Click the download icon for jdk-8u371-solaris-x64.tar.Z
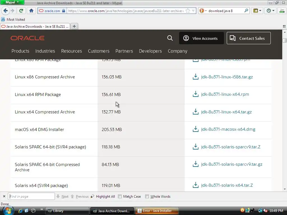This screenshot has height=215, width=287. point(195,185)
